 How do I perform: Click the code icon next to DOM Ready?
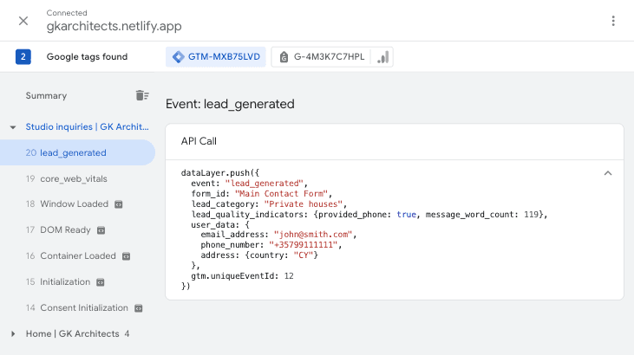(x=101, y=230)
